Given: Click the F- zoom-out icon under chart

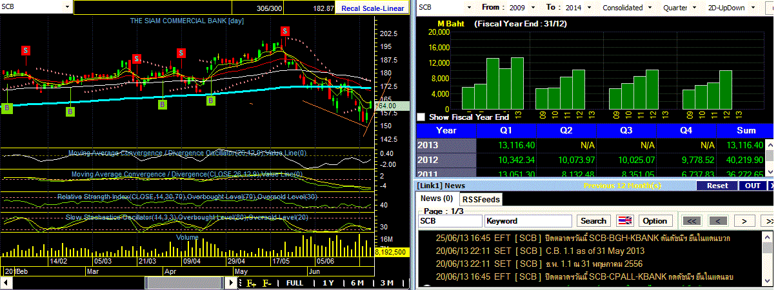Looking at the screenshot, I should click(x=266, y=283).
